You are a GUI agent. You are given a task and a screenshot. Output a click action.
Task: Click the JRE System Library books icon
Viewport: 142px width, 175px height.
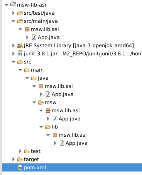pos(20,46)
